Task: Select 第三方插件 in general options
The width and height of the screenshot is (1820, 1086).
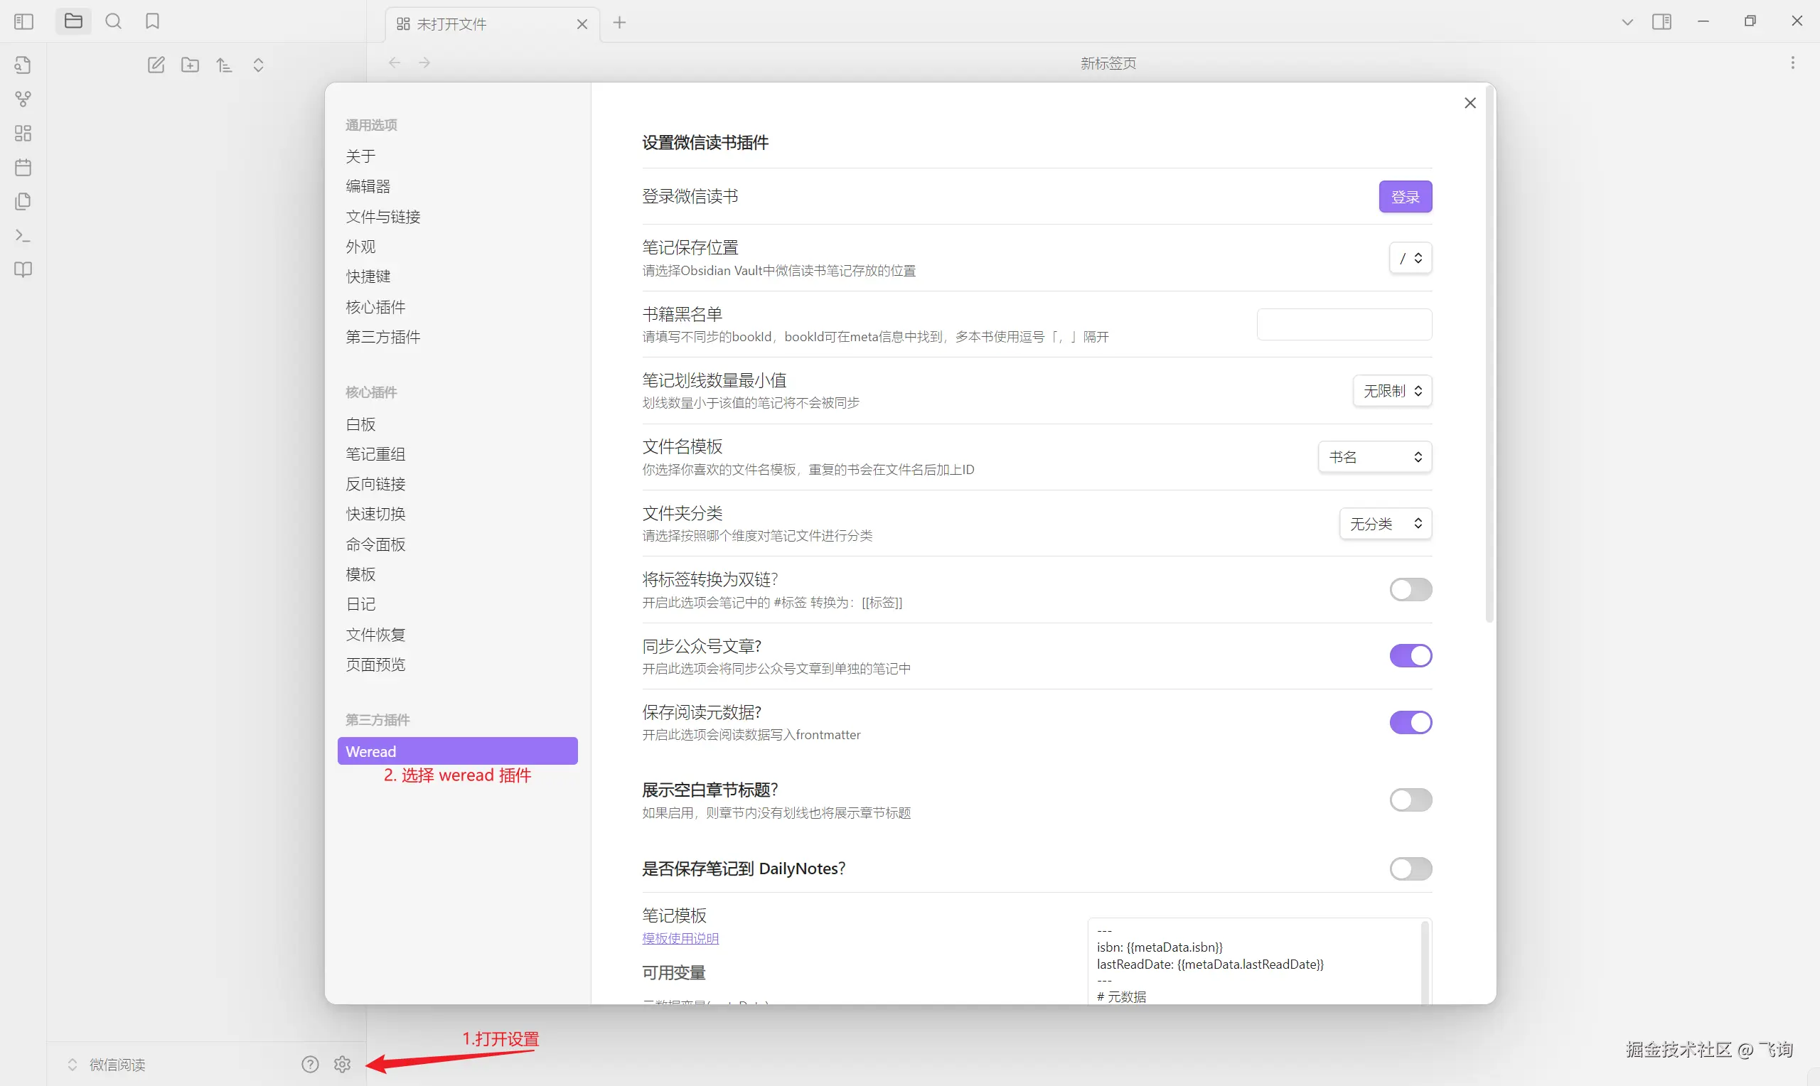Action: click(x=382, y=338)
